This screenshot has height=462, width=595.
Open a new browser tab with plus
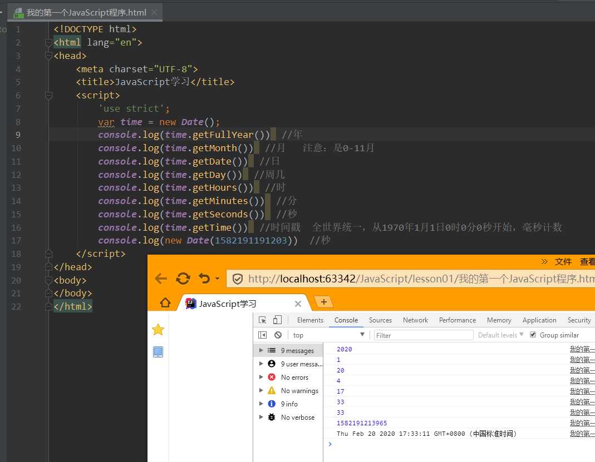(324, 302)
